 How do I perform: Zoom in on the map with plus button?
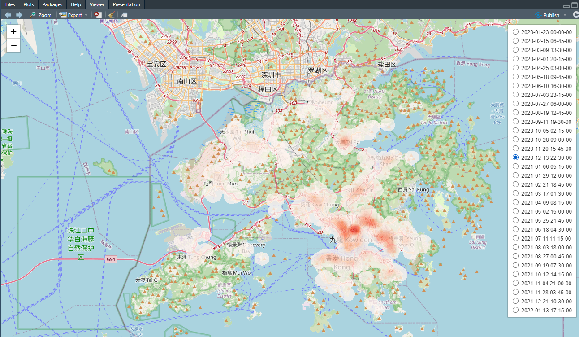13,31
